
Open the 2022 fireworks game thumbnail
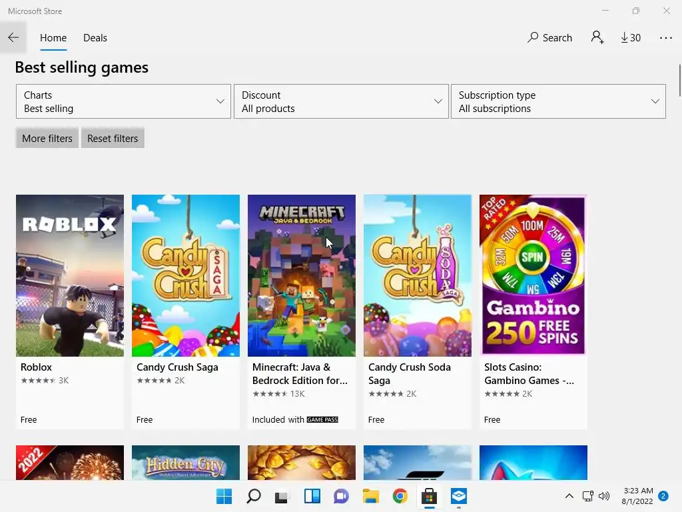pos(69,463)
